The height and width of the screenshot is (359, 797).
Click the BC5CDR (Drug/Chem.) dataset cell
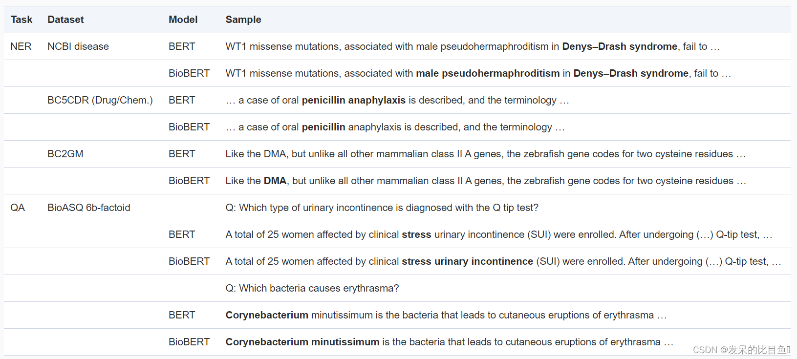tap(100, 100)
